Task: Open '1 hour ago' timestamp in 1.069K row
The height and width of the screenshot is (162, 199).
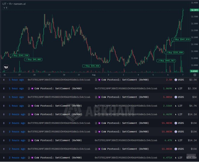Action: [x=16, y=88]
